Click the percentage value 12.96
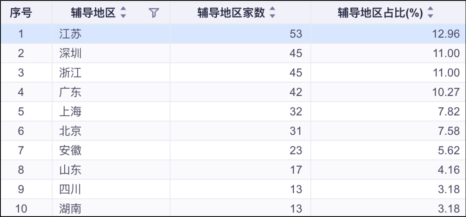Viewport: 466px width, 217px height. (x=446, y=34)
